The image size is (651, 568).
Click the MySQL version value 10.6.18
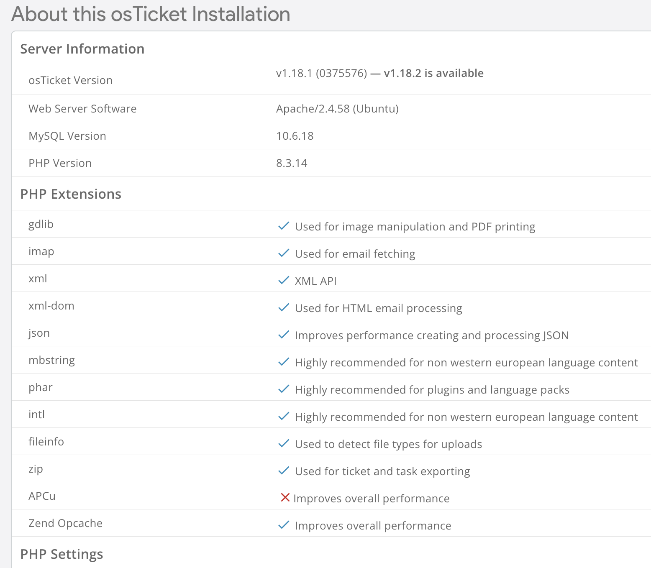(x=295, y=136)
